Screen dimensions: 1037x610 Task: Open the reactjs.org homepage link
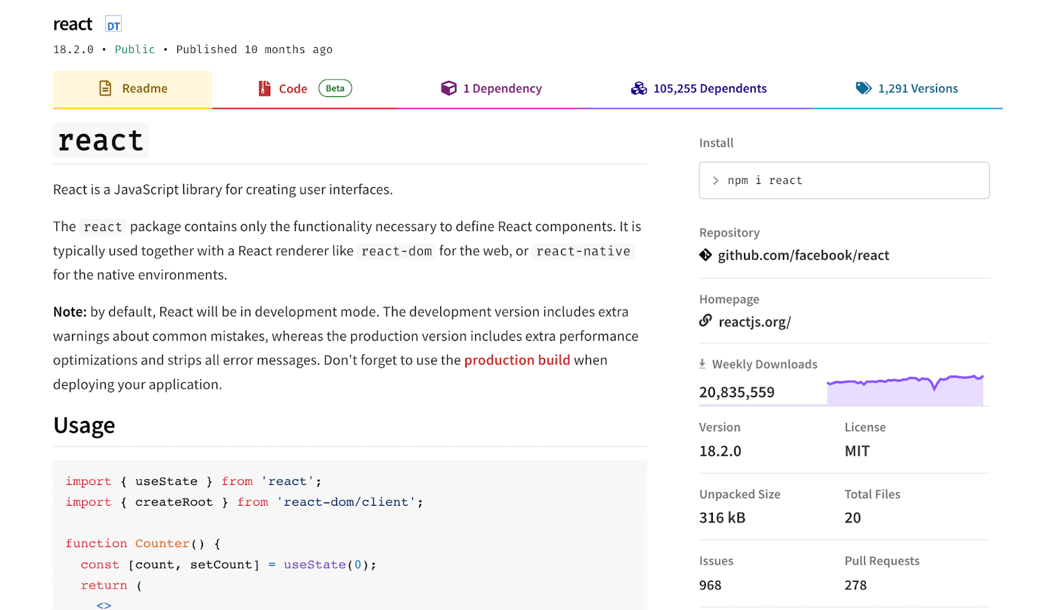pos(754,321)
